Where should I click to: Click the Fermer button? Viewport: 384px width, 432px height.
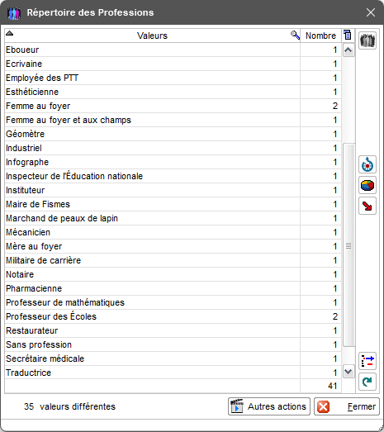pos(347,406)
